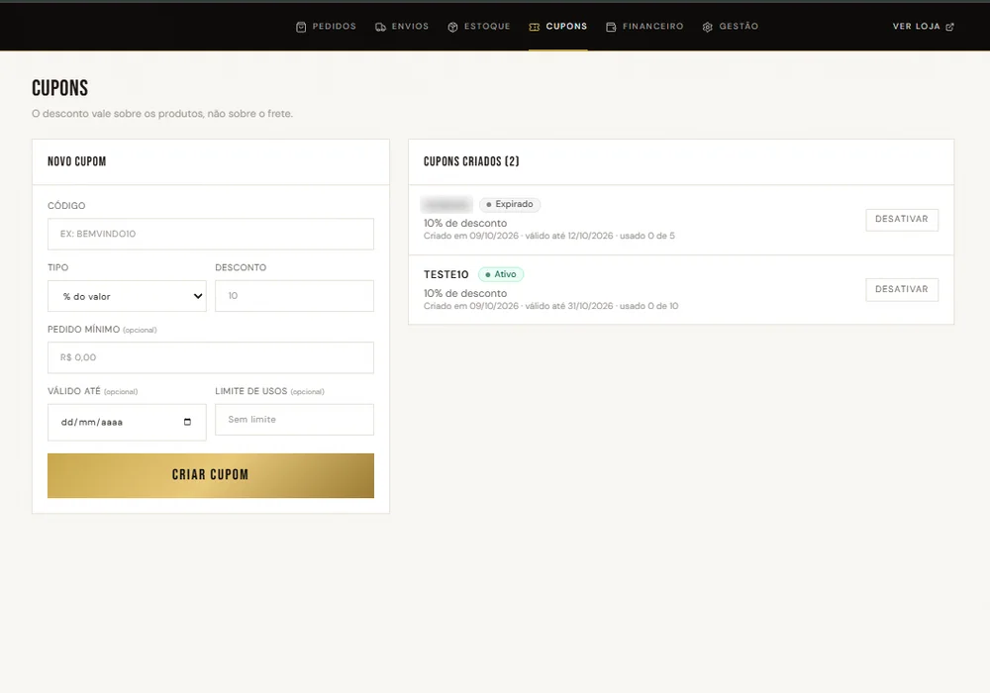Focus the Código input field
This screenshot has height=693, width=990.
pyautogui.click(x=211, y=234)
